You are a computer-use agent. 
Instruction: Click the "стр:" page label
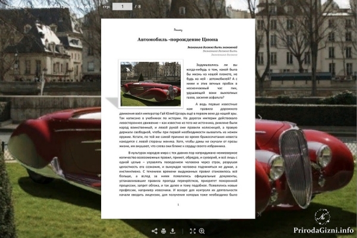[x=107, y=7]
